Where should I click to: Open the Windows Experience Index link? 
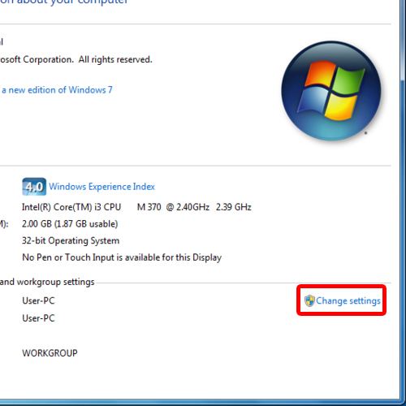101,187
